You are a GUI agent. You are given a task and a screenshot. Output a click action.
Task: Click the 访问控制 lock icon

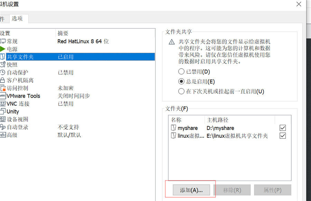[x=3, y=88]
